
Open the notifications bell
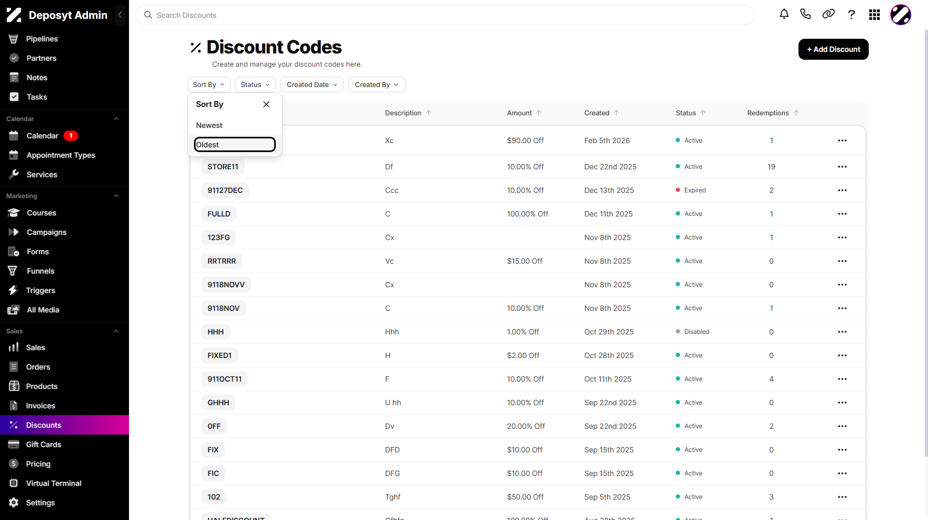click(x=784, y=15)
